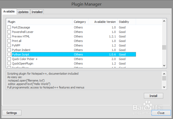Sort by the Stability column header
This screenshot has height=119, width=173.
[126, 22]
